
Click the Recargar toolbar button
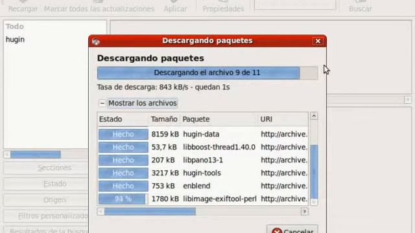pos(23,6)
